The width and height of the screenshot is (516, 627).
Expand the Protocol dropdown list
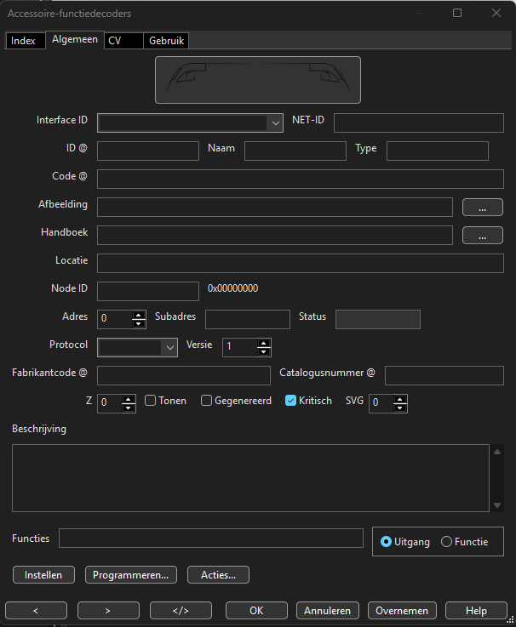click(x=170, y=347)
